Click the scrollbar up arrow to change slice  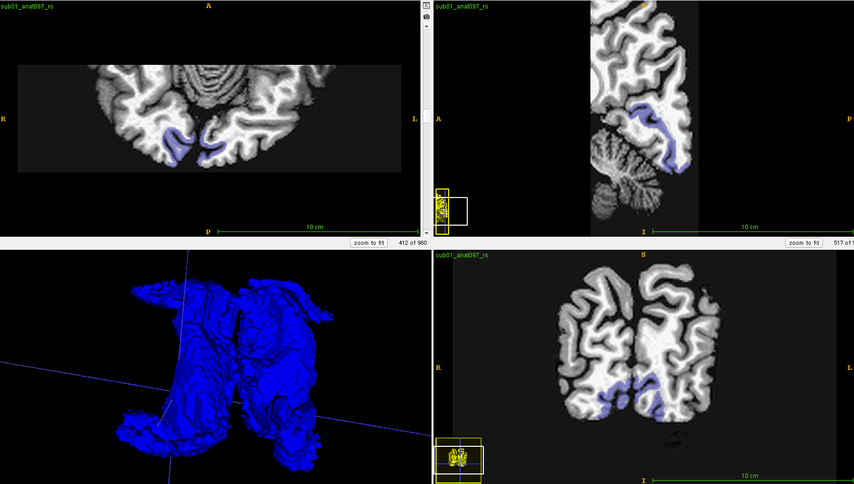(426, 26)
